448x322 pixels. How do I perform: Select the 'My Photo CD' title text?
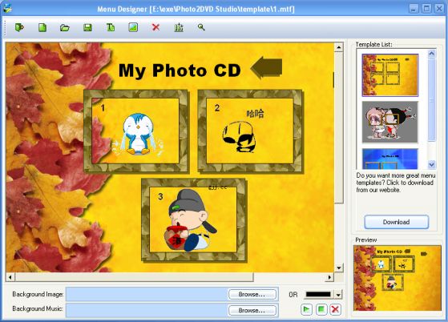click(180, 70)
